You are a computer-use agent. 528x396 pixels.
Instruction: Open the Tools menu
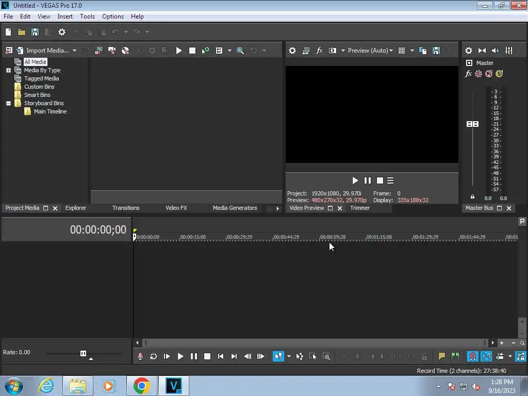pos(87,16)
